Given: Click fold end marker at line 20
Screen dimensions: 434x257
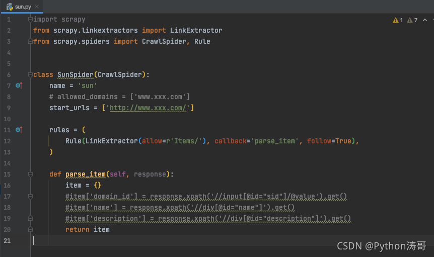Looking at the screenshot, I should (30, 229).
